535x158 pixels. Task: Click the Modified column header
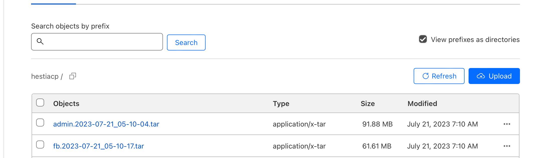pyautogui.click(x=422, y=103)
